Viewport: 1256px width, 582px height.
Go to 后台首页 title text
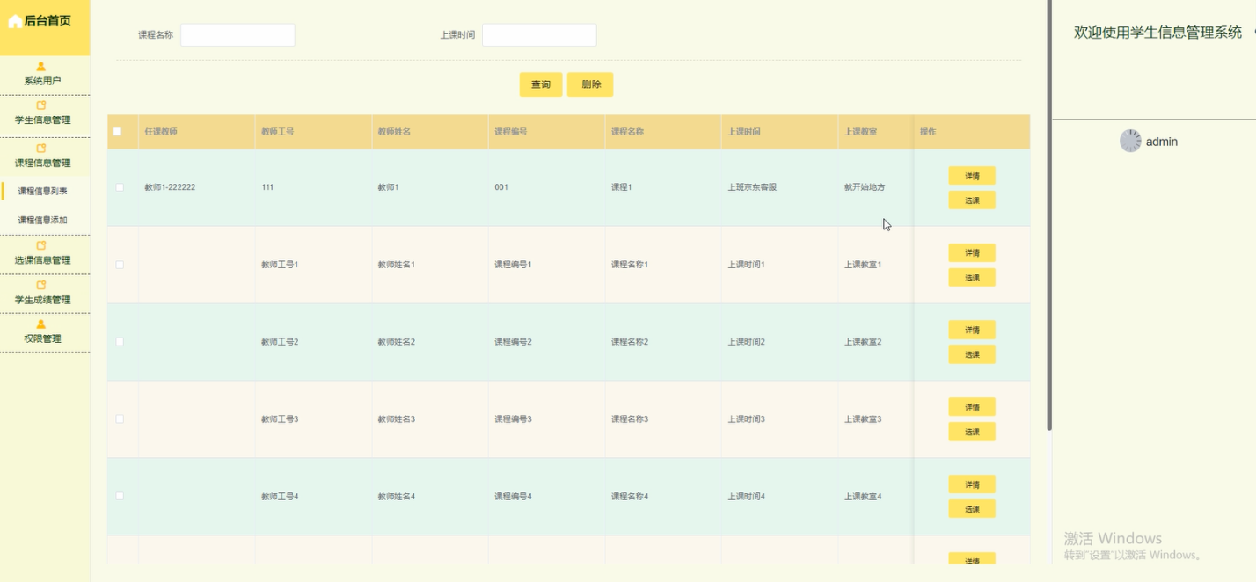tap(47, 21)
